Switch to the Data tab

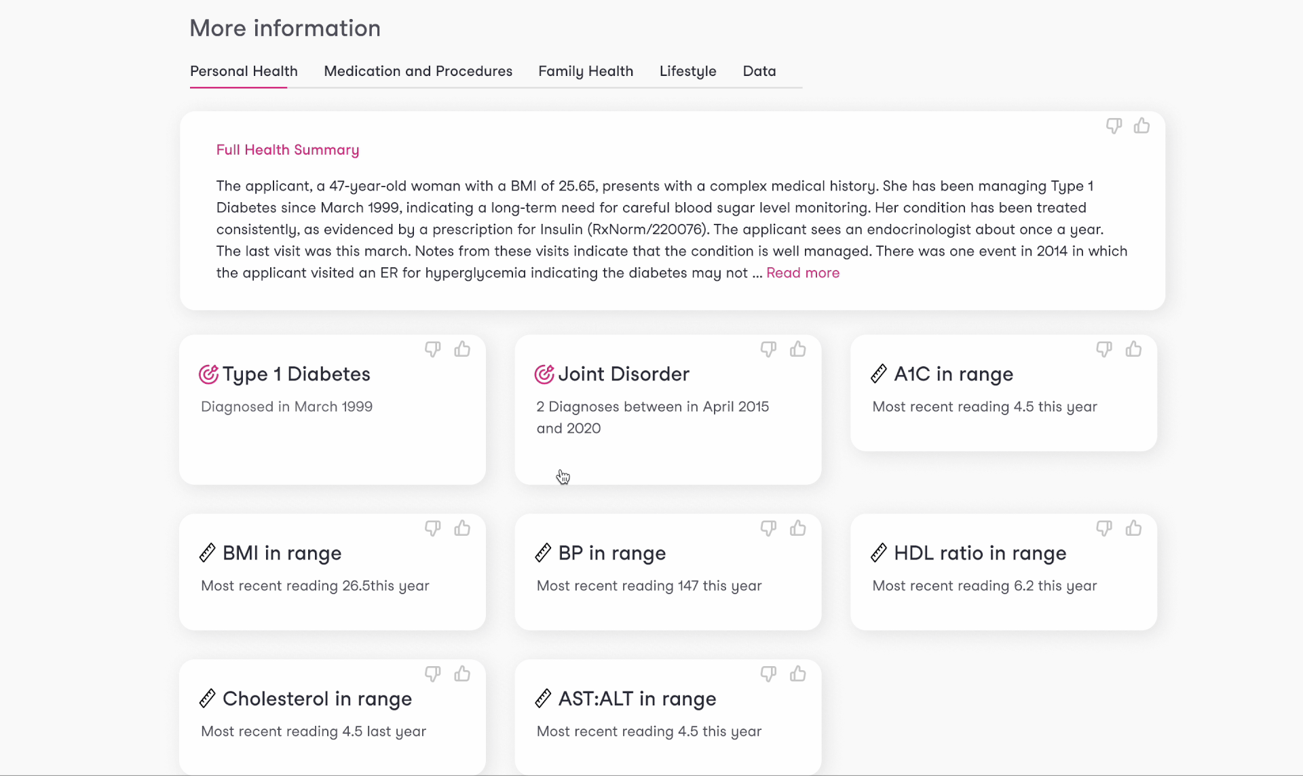[x=759, y=71]
